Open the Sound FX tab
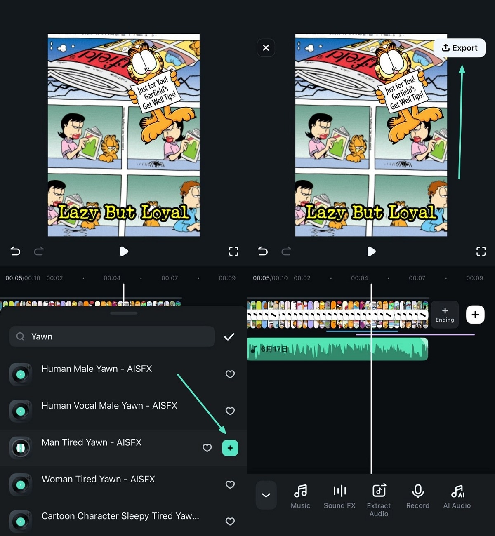The height and width of the screenshot is (536, 495). tap(339, 497)
